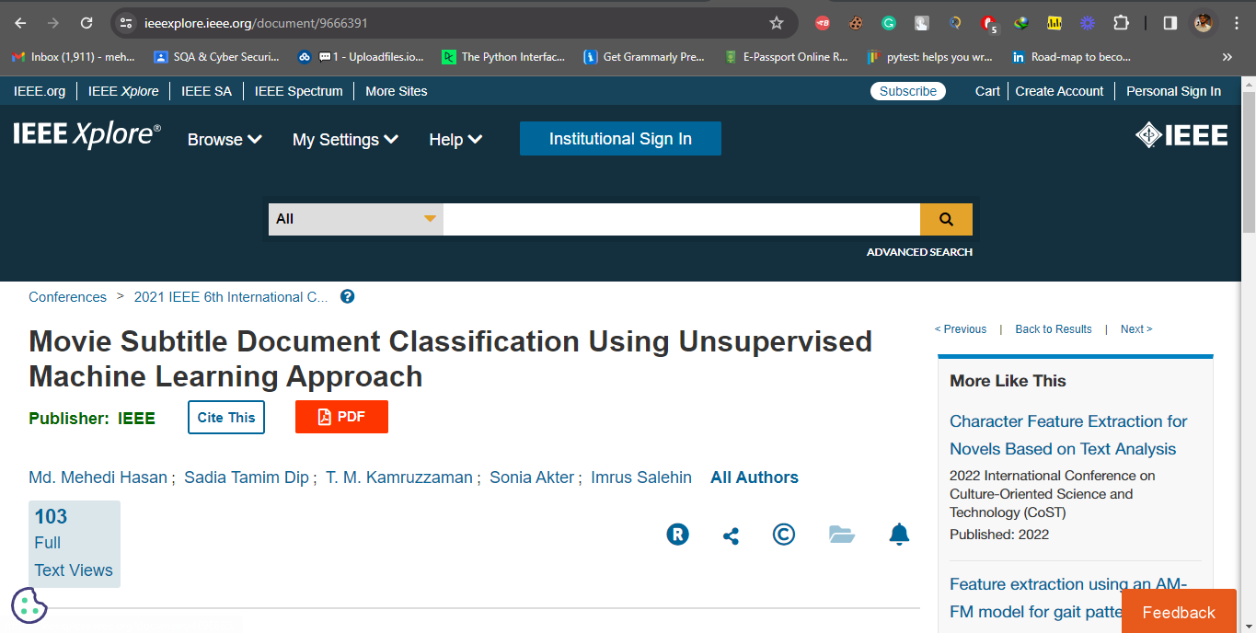Open 2021 IEEE 6th International breadcrumb
The width and height of the screenshot is (1256, 633).
tap(231, 297)
